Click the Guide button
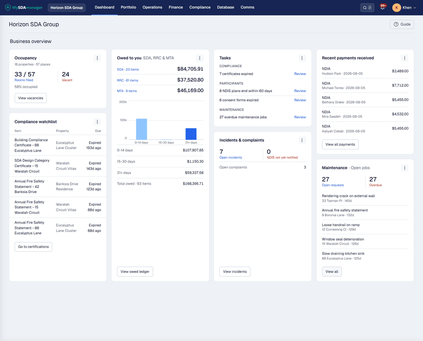This screenshot has height=341, width=423. click(x=402, y=24)
